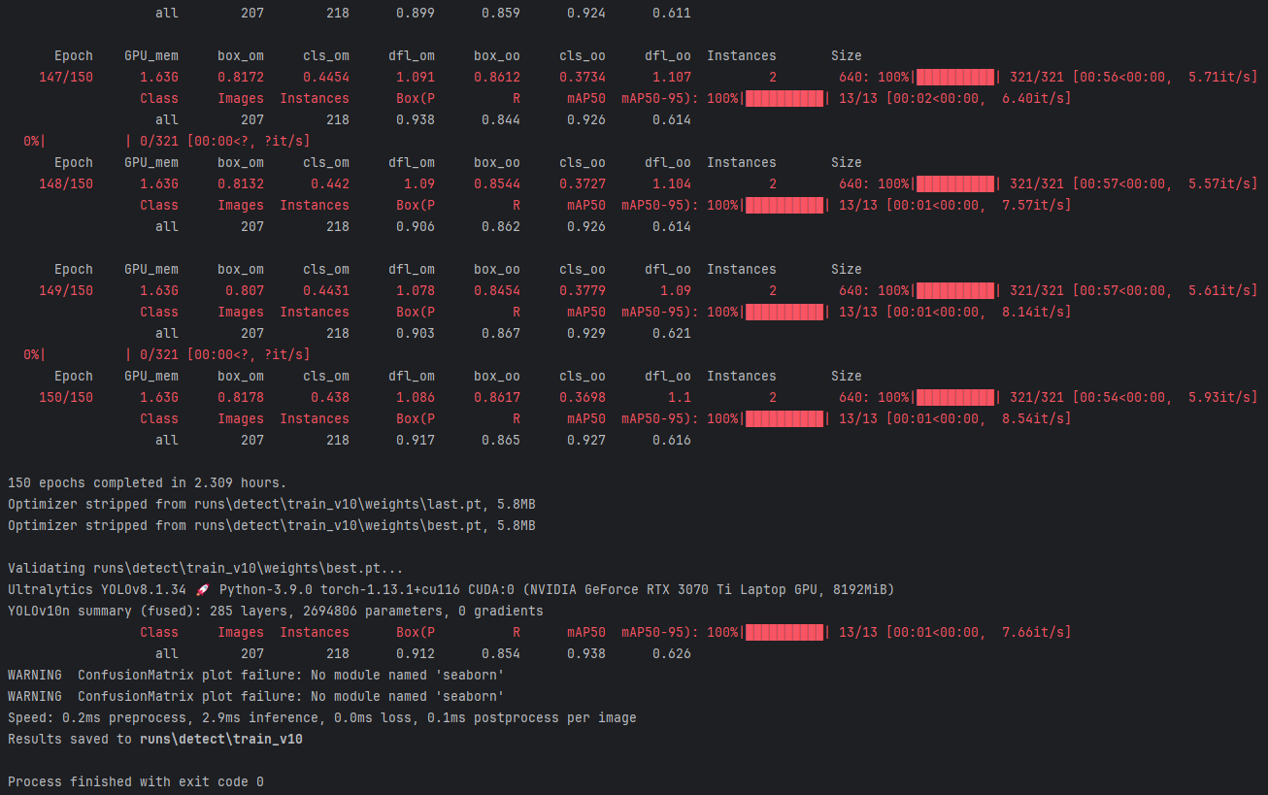Click dfl_oo value '1.107'
Viewport: 1268px width, 795px height.
coord(672,77)
